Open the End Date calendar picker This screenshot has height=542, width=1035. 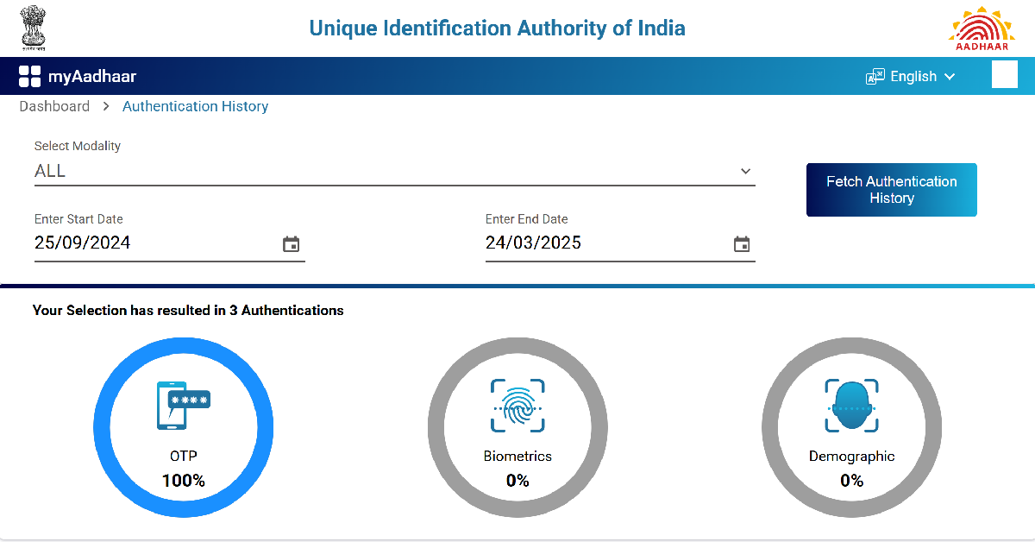click(742, 244)
